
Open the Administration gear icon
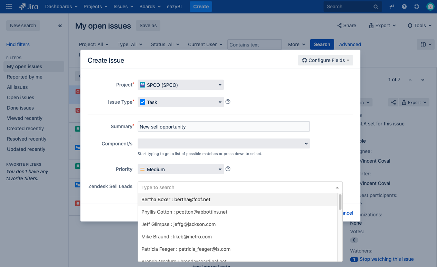coord(417,7)
